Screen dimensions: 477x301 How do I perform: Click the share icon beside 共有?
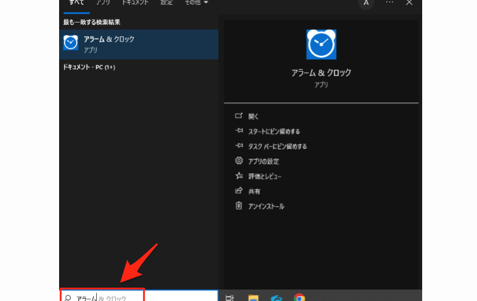[239, 191]
